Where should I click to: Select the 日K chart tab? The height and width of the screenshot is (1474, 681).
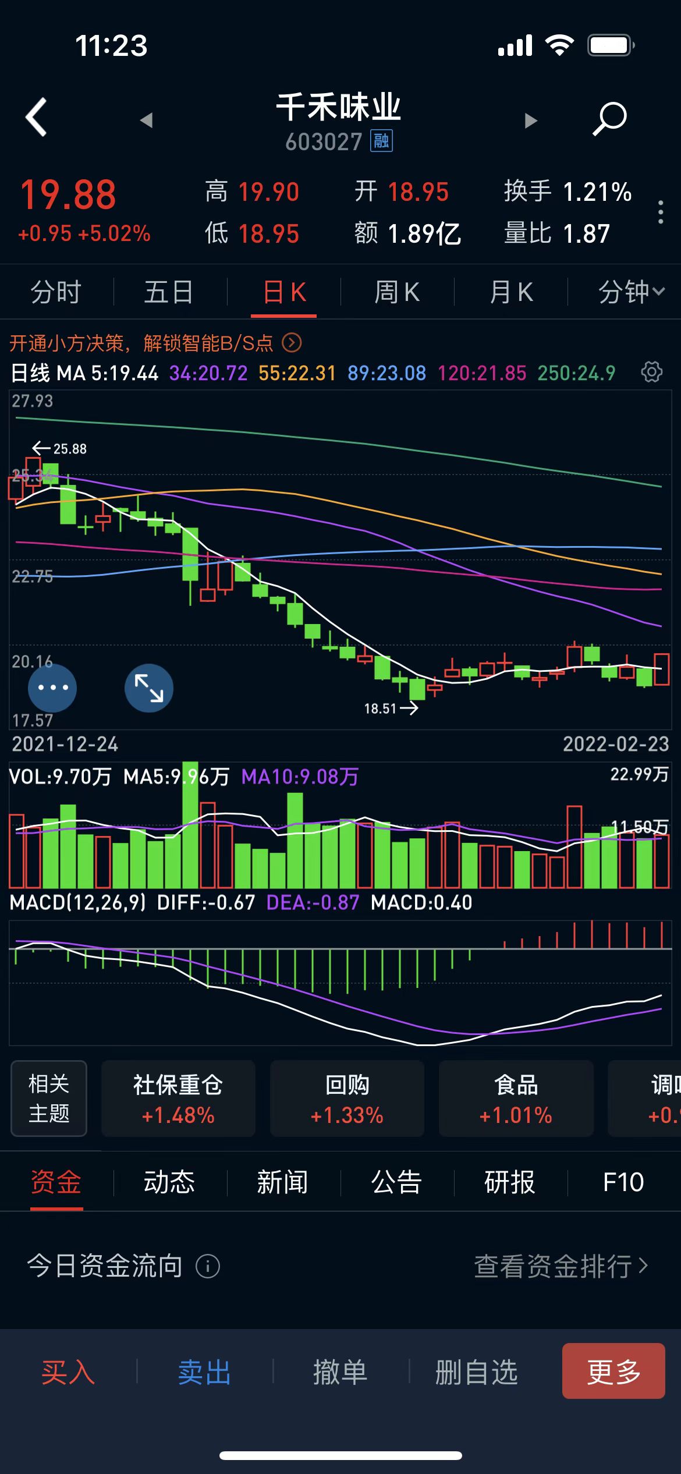click(284, 292)
